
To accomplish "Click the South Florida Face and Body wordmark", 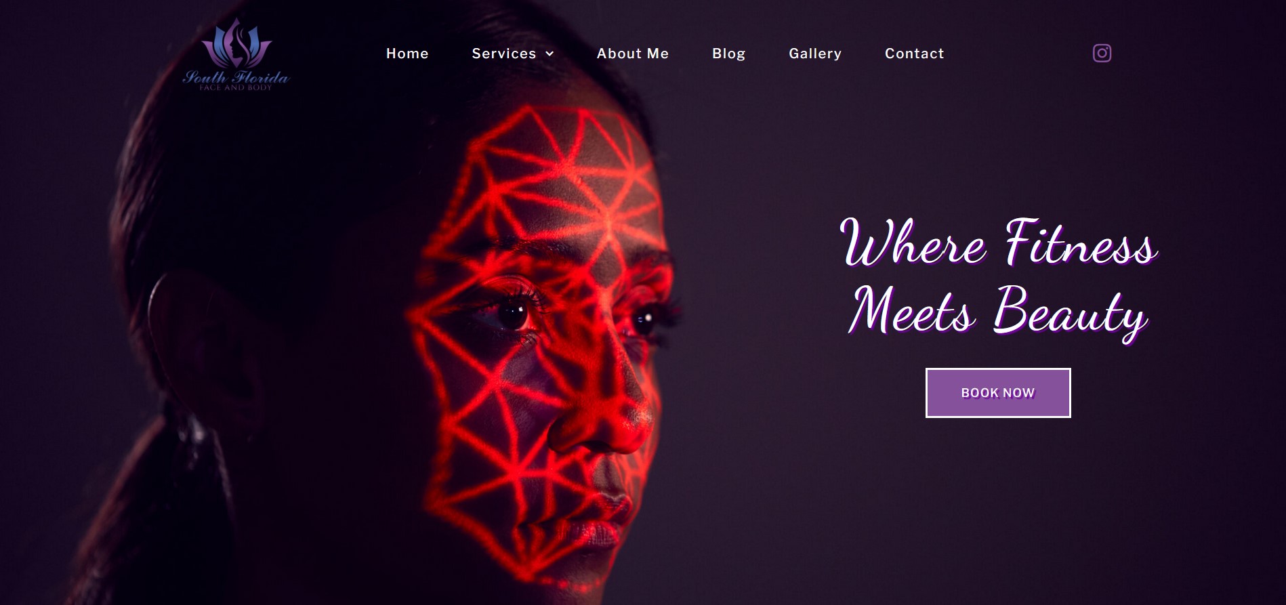I will tap(236, 81).
